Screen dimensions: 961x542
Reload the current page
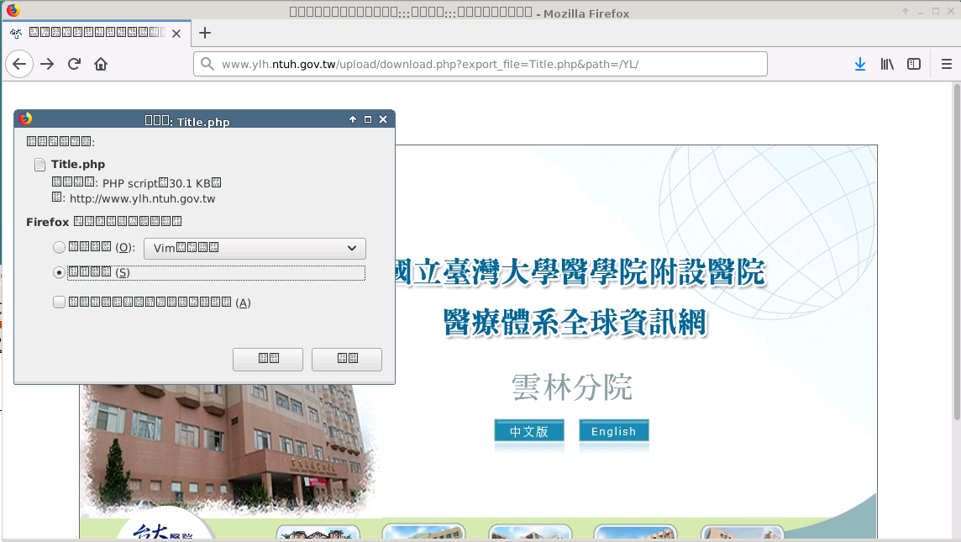point(74,64)
